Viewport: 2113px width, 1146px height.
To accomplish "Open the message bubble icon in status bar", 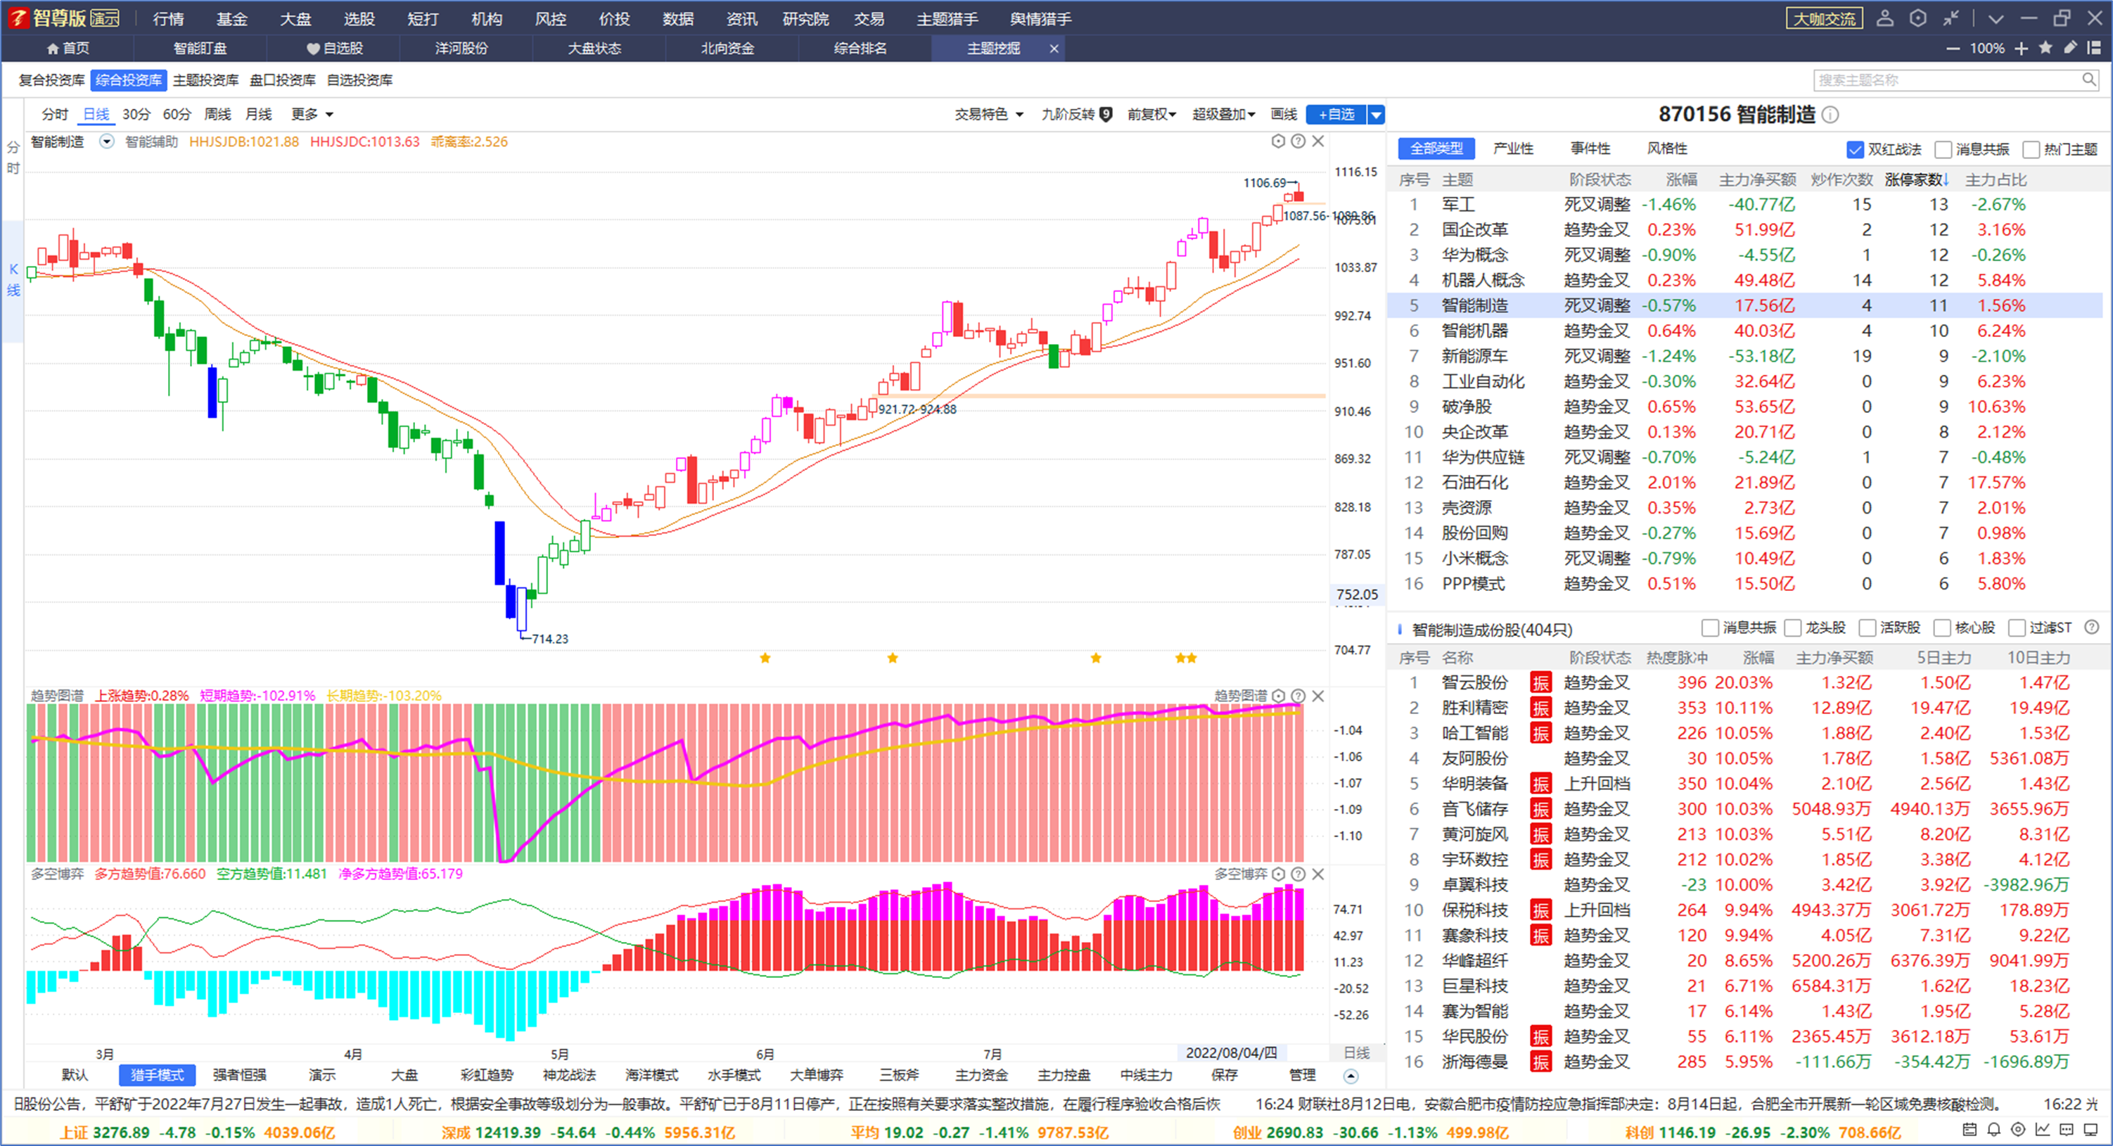I will coord(2067,1130).
